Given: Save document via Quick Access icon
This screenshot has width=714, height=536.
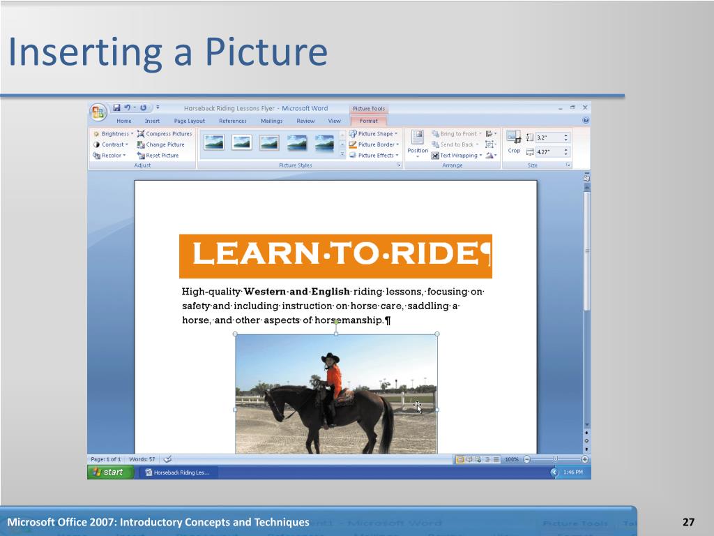Looking at the screenshot, I should click(116, 107).
